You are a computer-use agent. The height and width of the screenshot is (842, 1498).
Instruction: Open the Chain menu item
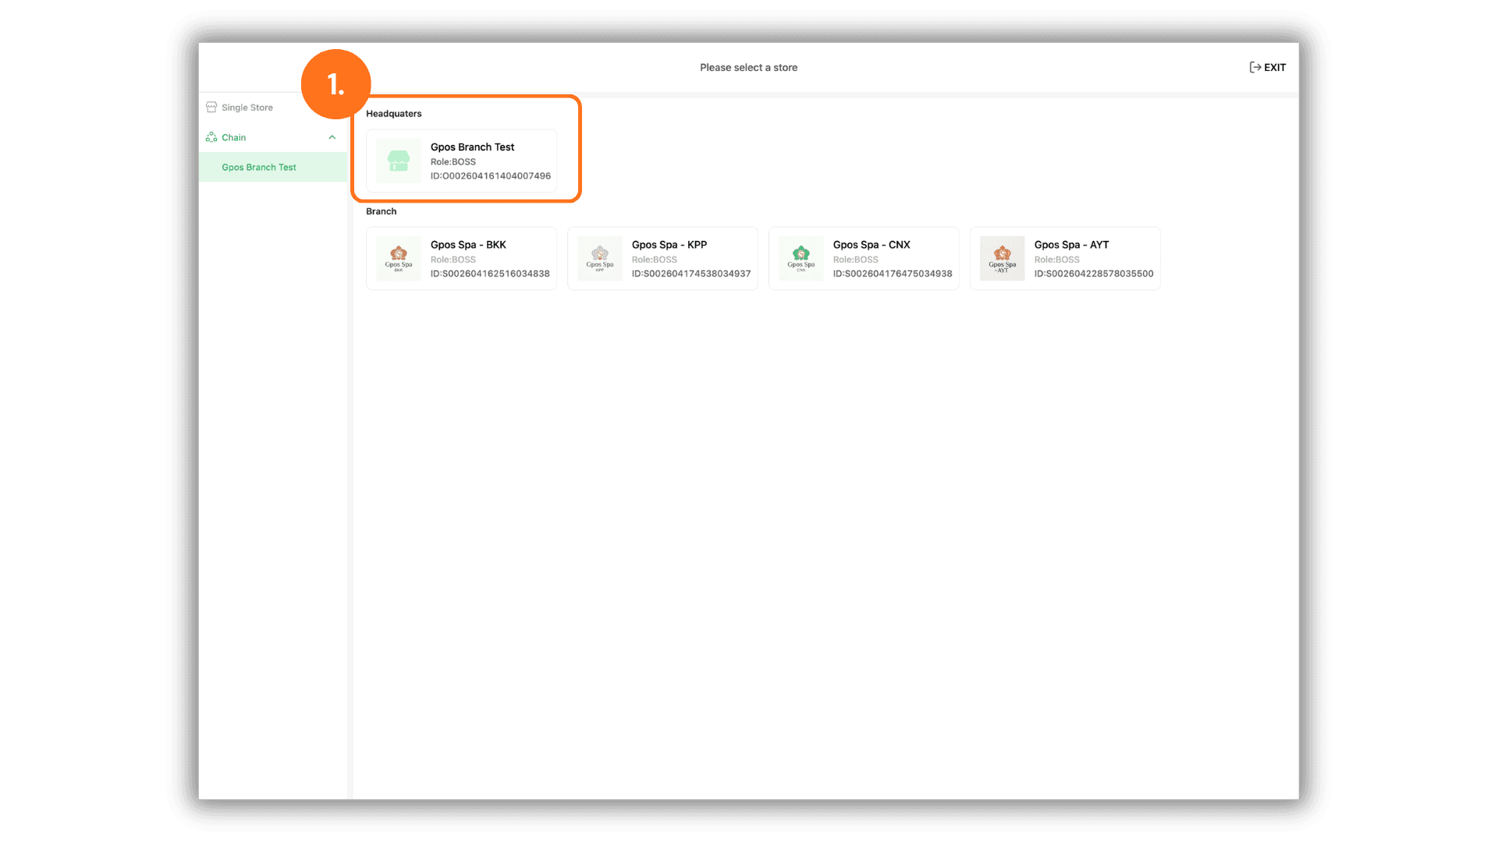[272, 137]
